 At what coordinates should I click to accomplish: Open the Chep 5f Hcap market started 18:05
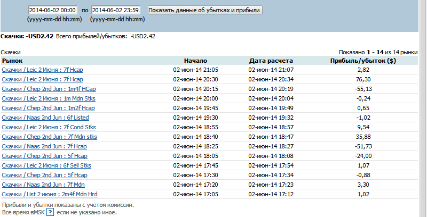44,156
